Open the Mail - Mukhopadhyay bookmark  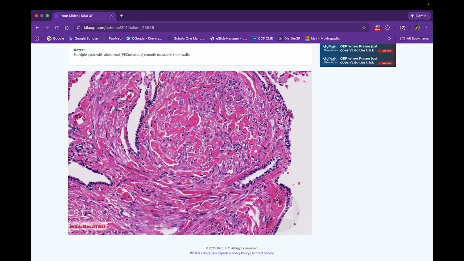click(323, 38)
